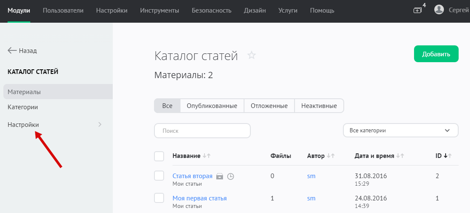
Task: Switch to the Опубликованные filter tab
Action: point(212,106)
